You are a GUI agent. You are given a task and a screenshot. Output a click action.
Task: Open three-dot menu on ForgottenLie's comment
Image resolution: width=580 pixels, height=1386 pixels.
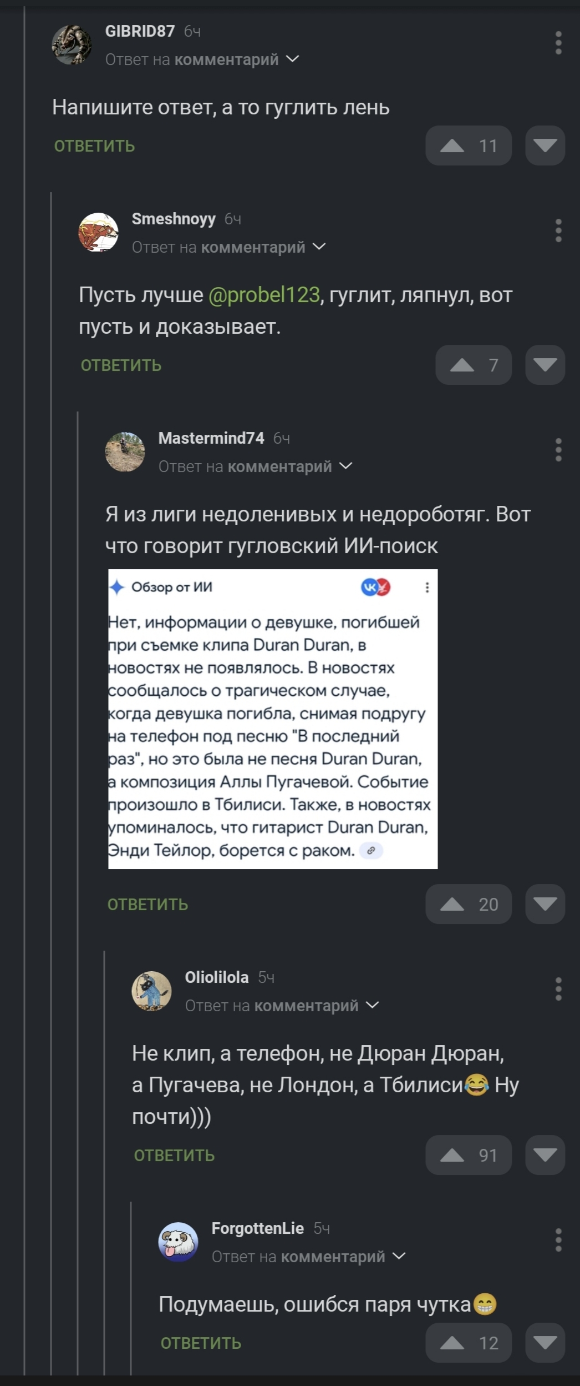(558, 1240)
